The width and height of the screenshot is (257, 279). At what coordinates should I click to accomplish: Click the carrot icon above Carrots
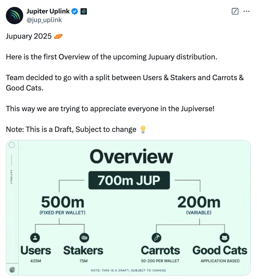(156, 238)
